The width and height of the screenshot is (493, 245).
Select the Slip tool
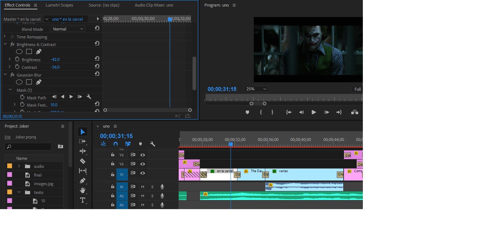tap(83, 171)
